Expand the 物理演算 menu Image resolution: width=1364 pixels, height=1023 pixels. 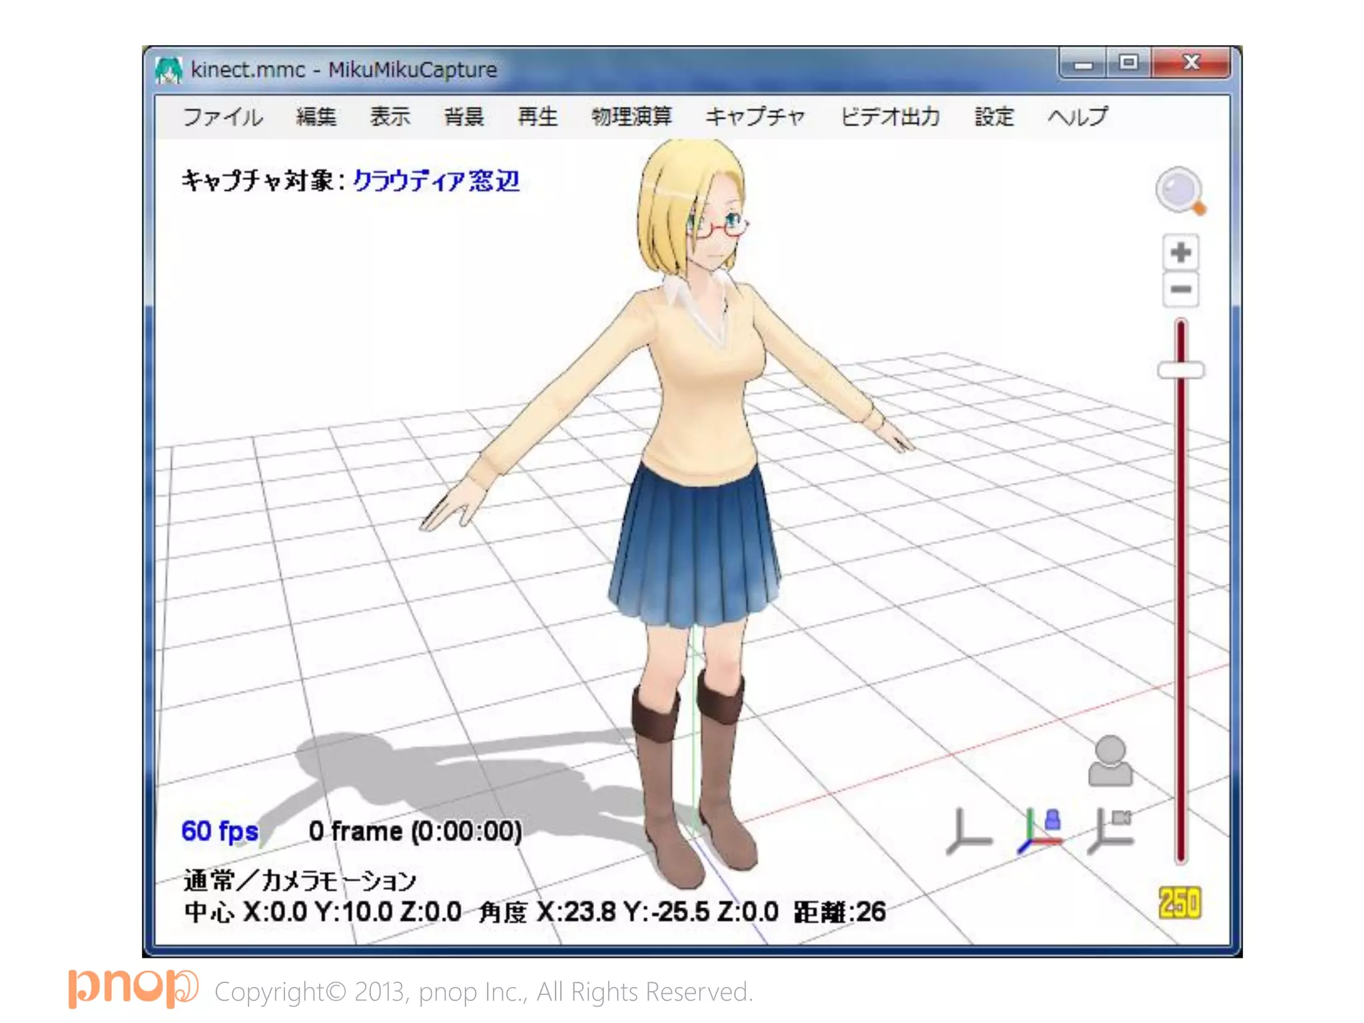(x=631, y=117)
